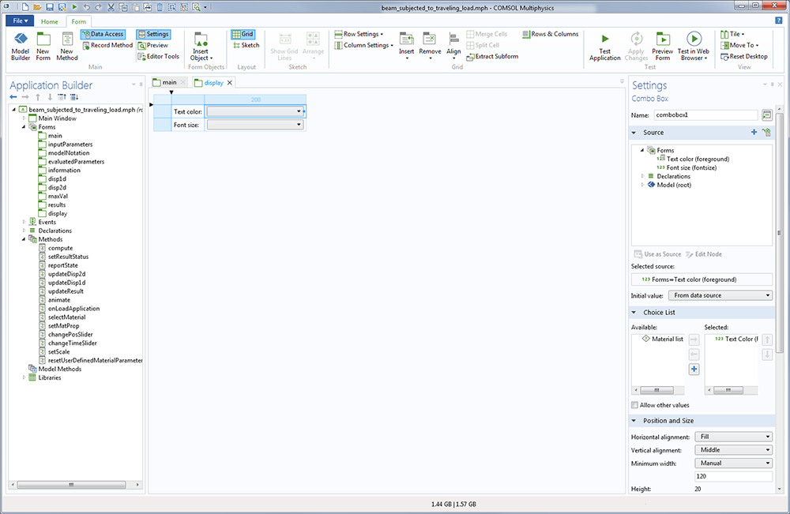790x514 pixels.
Task: Enable the Allow other values checkbox
Action: coord(635,405)
